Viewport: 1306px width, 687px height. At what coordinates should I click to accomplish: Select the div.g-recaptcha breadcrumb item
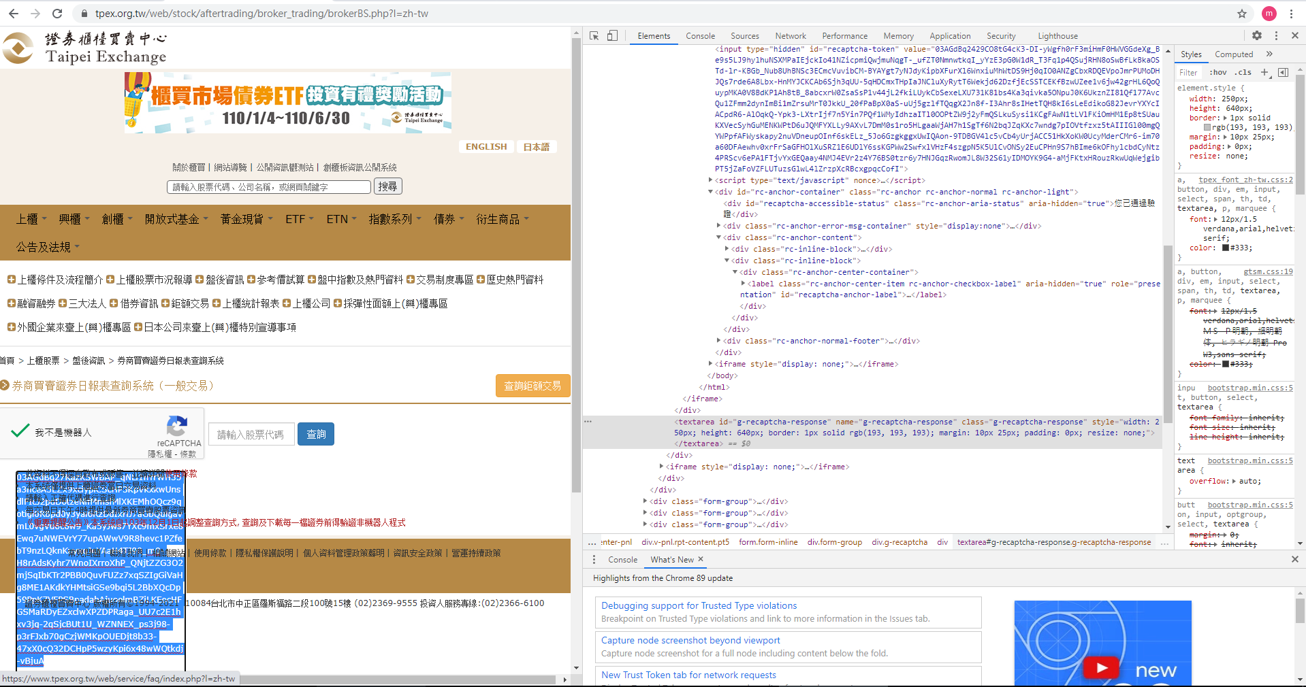point(899,542)
